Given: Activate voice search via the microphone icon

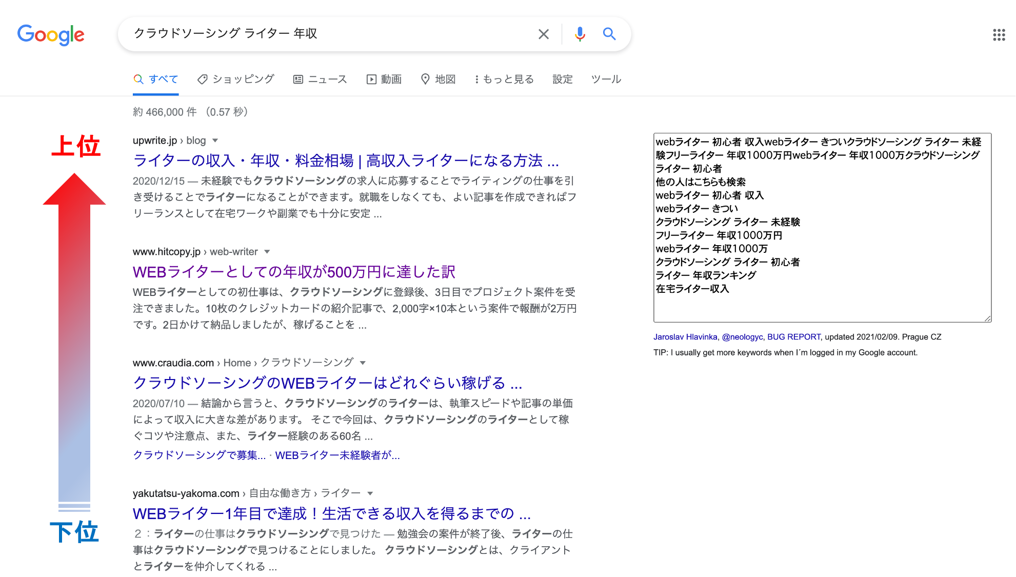Looking at the screenshot, I should [x=580, y=34].
